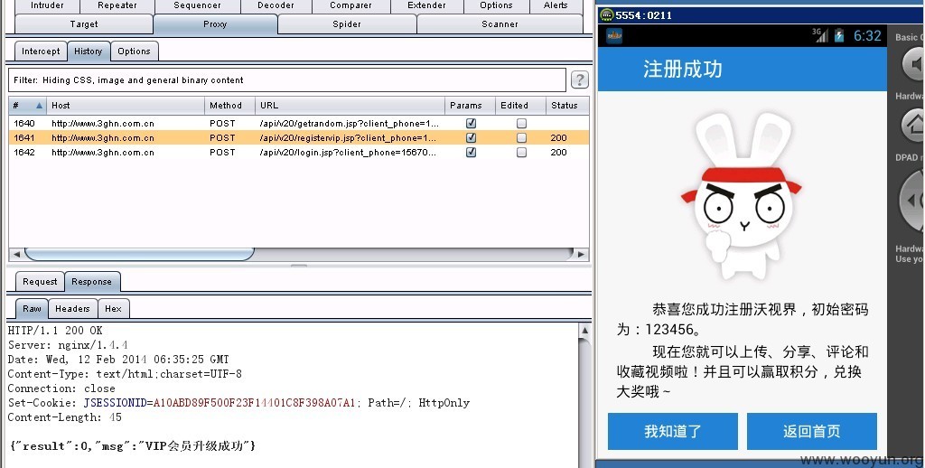Click the emulator clock showing 6:32
Screen dimensions: 925x468
point(867,35)
